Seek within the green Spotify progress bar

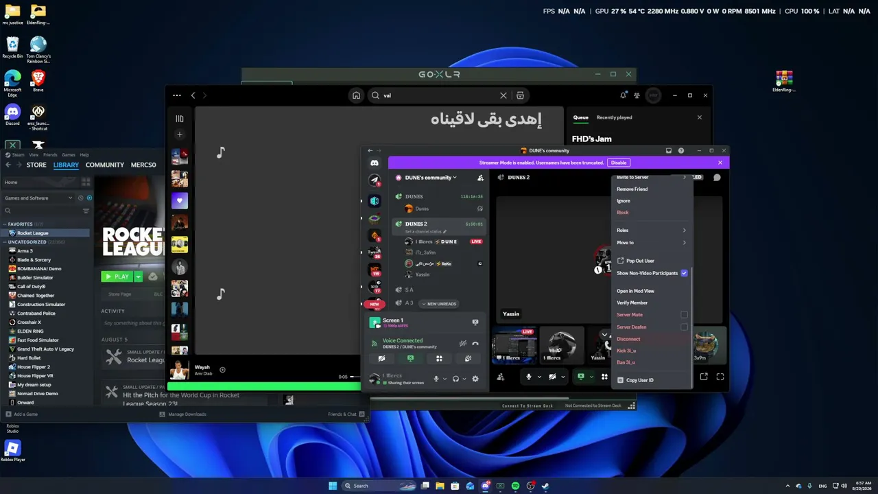click(x=264, y=386)
